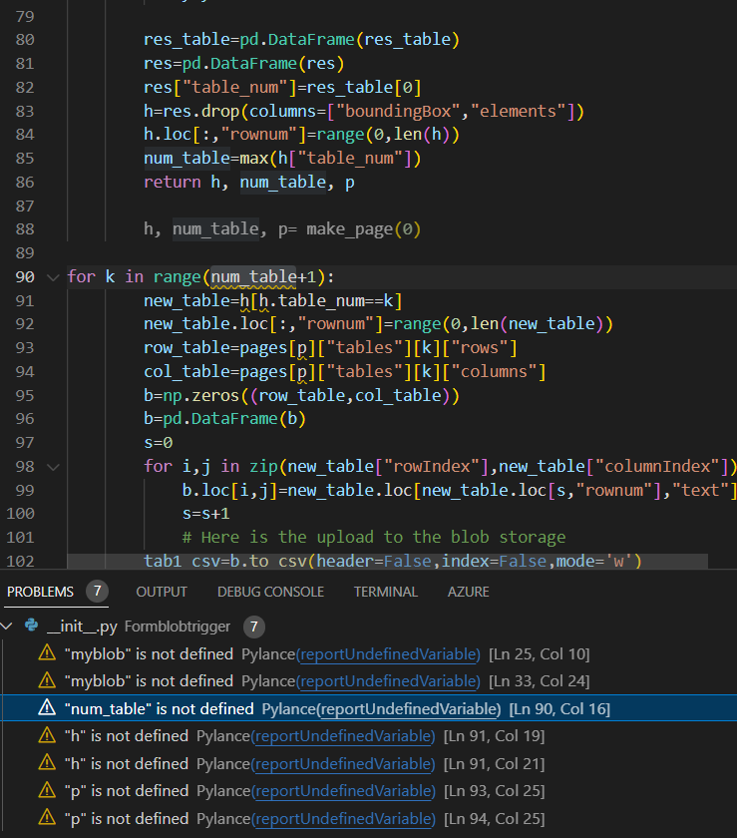Click "return" keyword on line 86
The image size is (737, 838).
(x=173, y=183)
